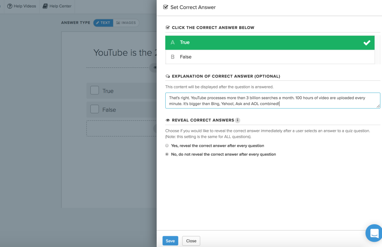Tick the True checkbox in quiz editor
The image size is (382, 247).
point(94,90)
